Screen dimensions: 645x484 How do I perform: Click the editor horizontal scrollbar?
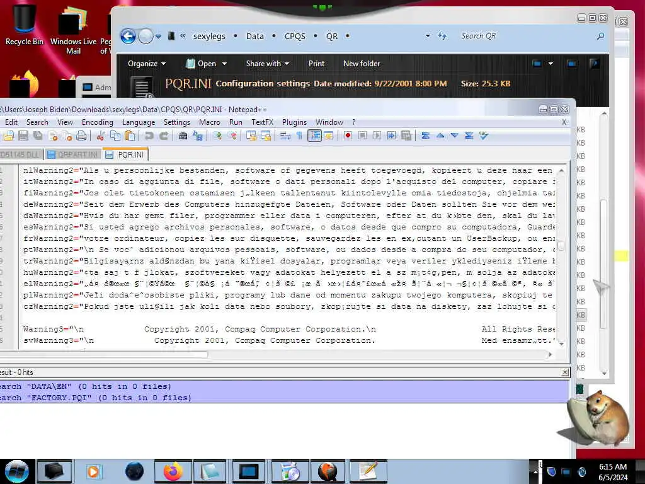pos(104,354)
